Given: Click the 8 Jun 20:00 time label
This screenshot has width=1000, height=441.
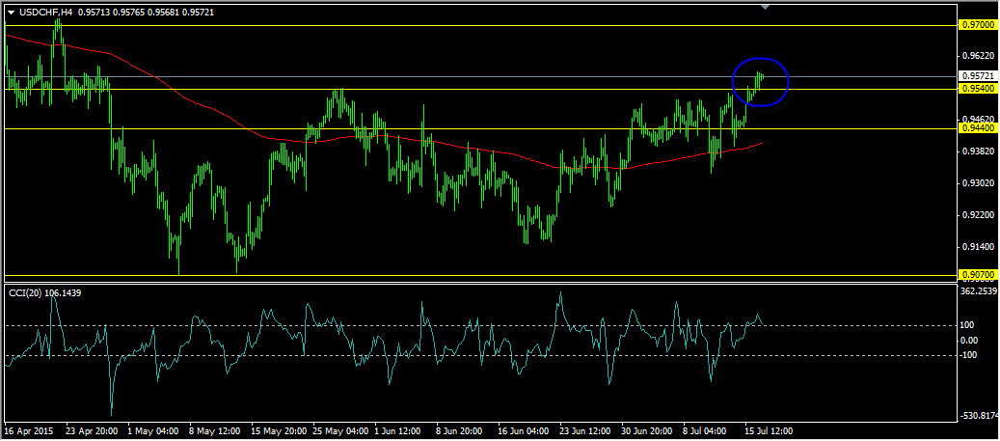Looking at the screenshot, I should pyautogui.click(x=460, y=430).
